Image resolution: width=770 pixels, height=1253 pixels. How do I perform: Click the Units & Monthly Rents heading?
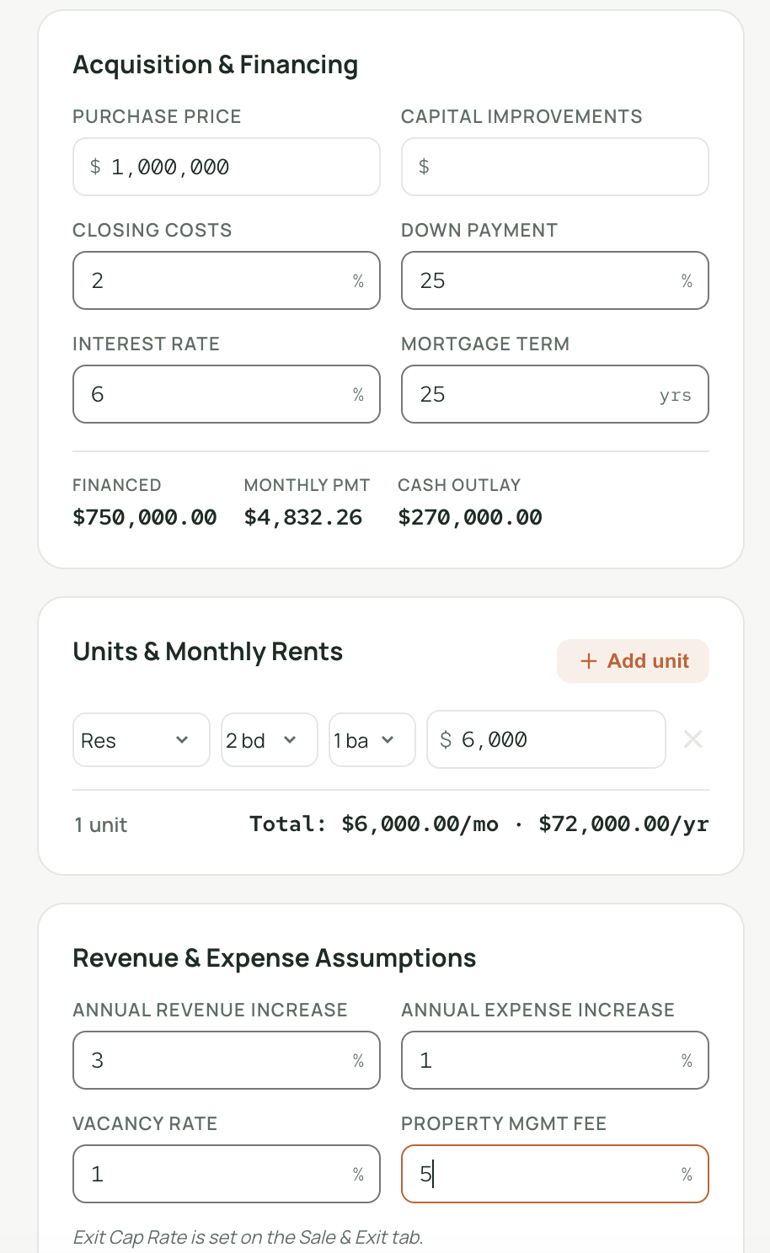(208, 652)
